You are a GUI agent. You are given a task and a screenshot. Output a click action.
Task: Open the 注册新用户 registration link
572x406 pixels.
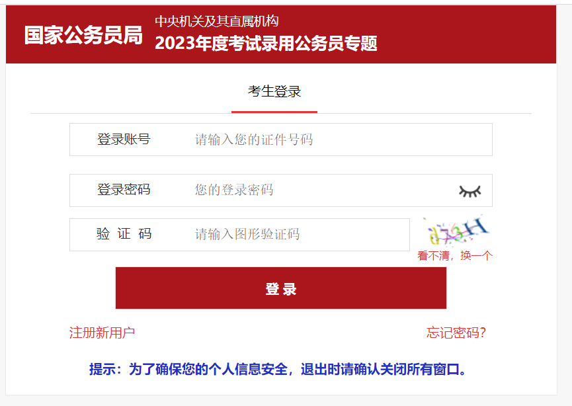click(102, 333)
